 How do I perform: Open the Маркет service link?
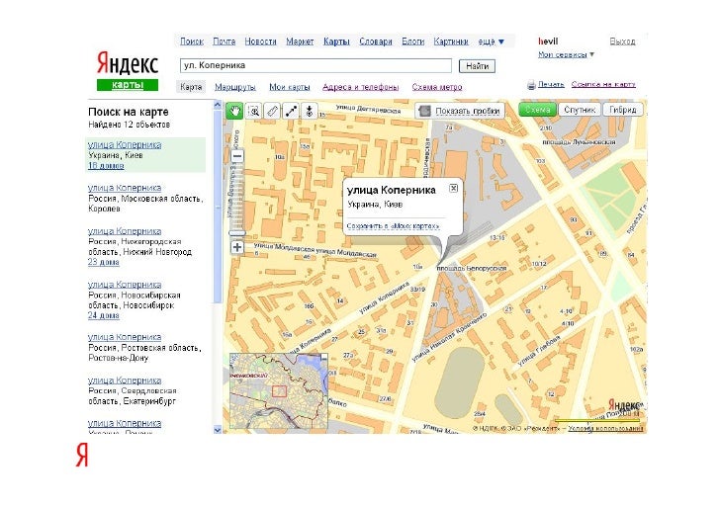pyautogui.click(x=300, y=42)
